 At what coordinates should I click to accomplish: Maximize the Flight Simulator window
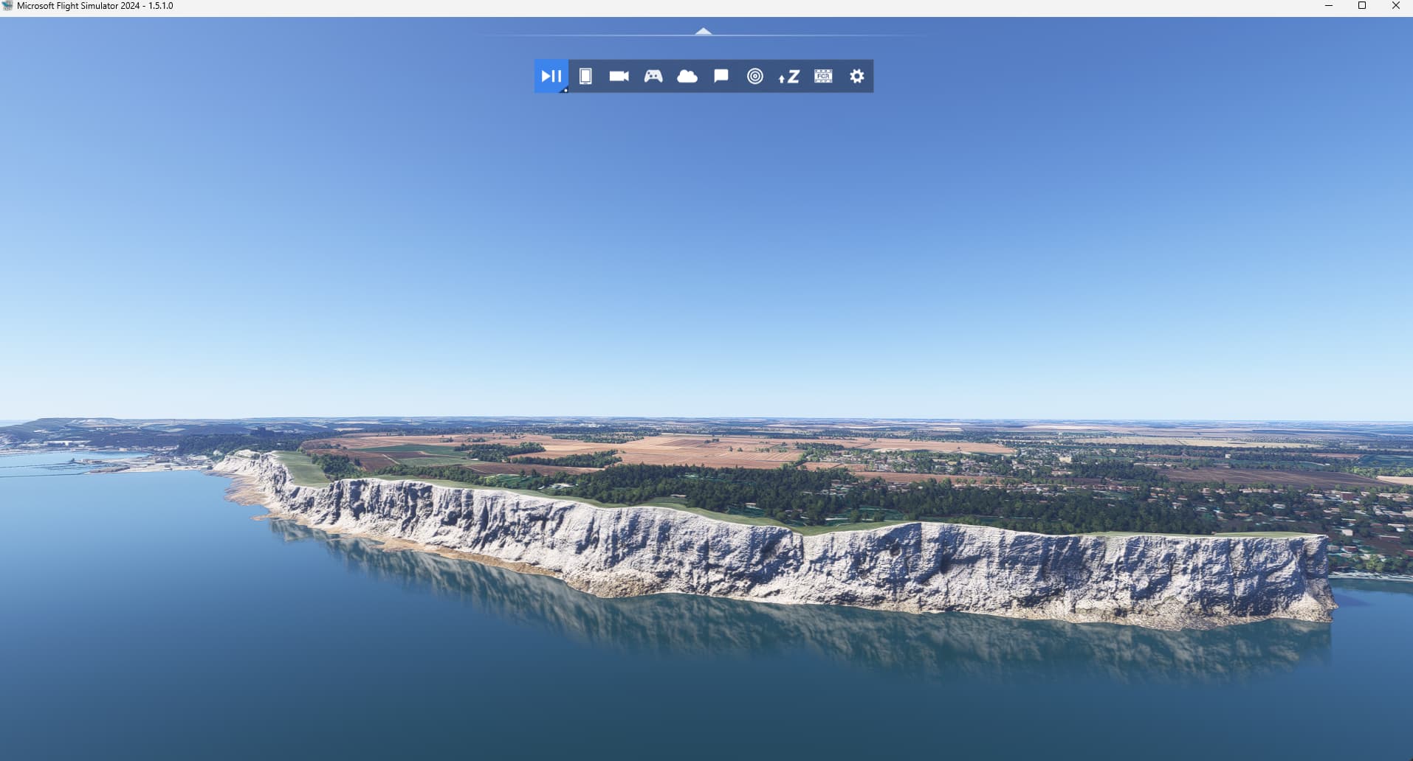click(1362, 6)
